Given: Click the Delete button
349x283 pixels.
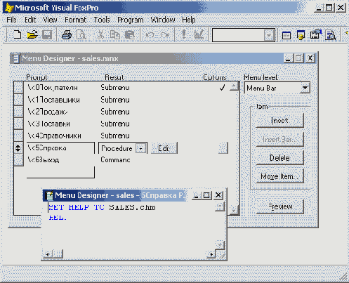Looking at the screenshot, I should point(280,158).
